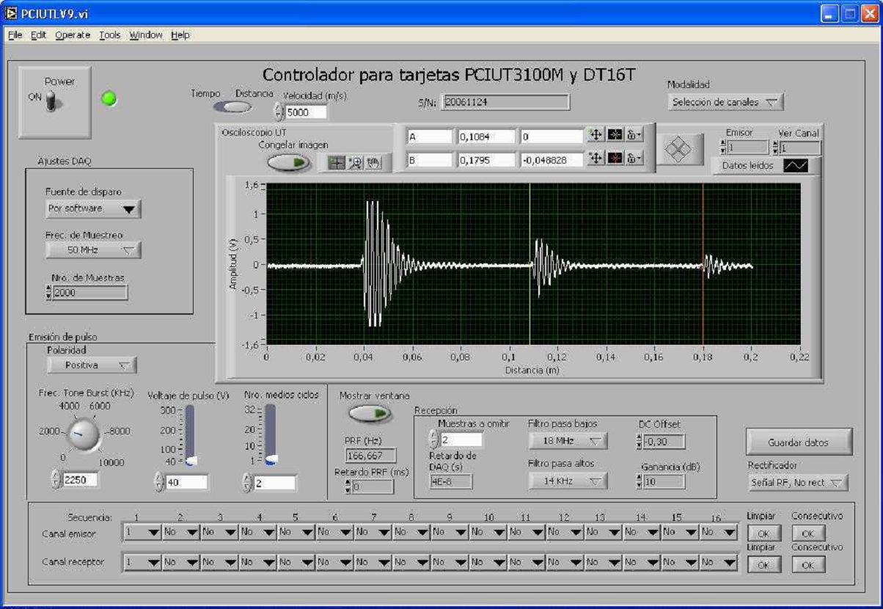Click the Nro. de Muestras stepper arrows
This screenshot has width=883, height=609.
(48, 292)
